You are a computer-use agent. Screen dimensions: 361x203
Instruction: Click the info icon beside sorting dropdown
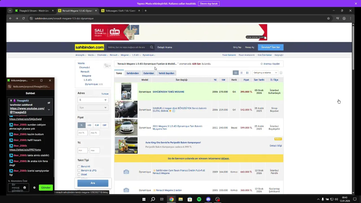(x=281, y=73)
